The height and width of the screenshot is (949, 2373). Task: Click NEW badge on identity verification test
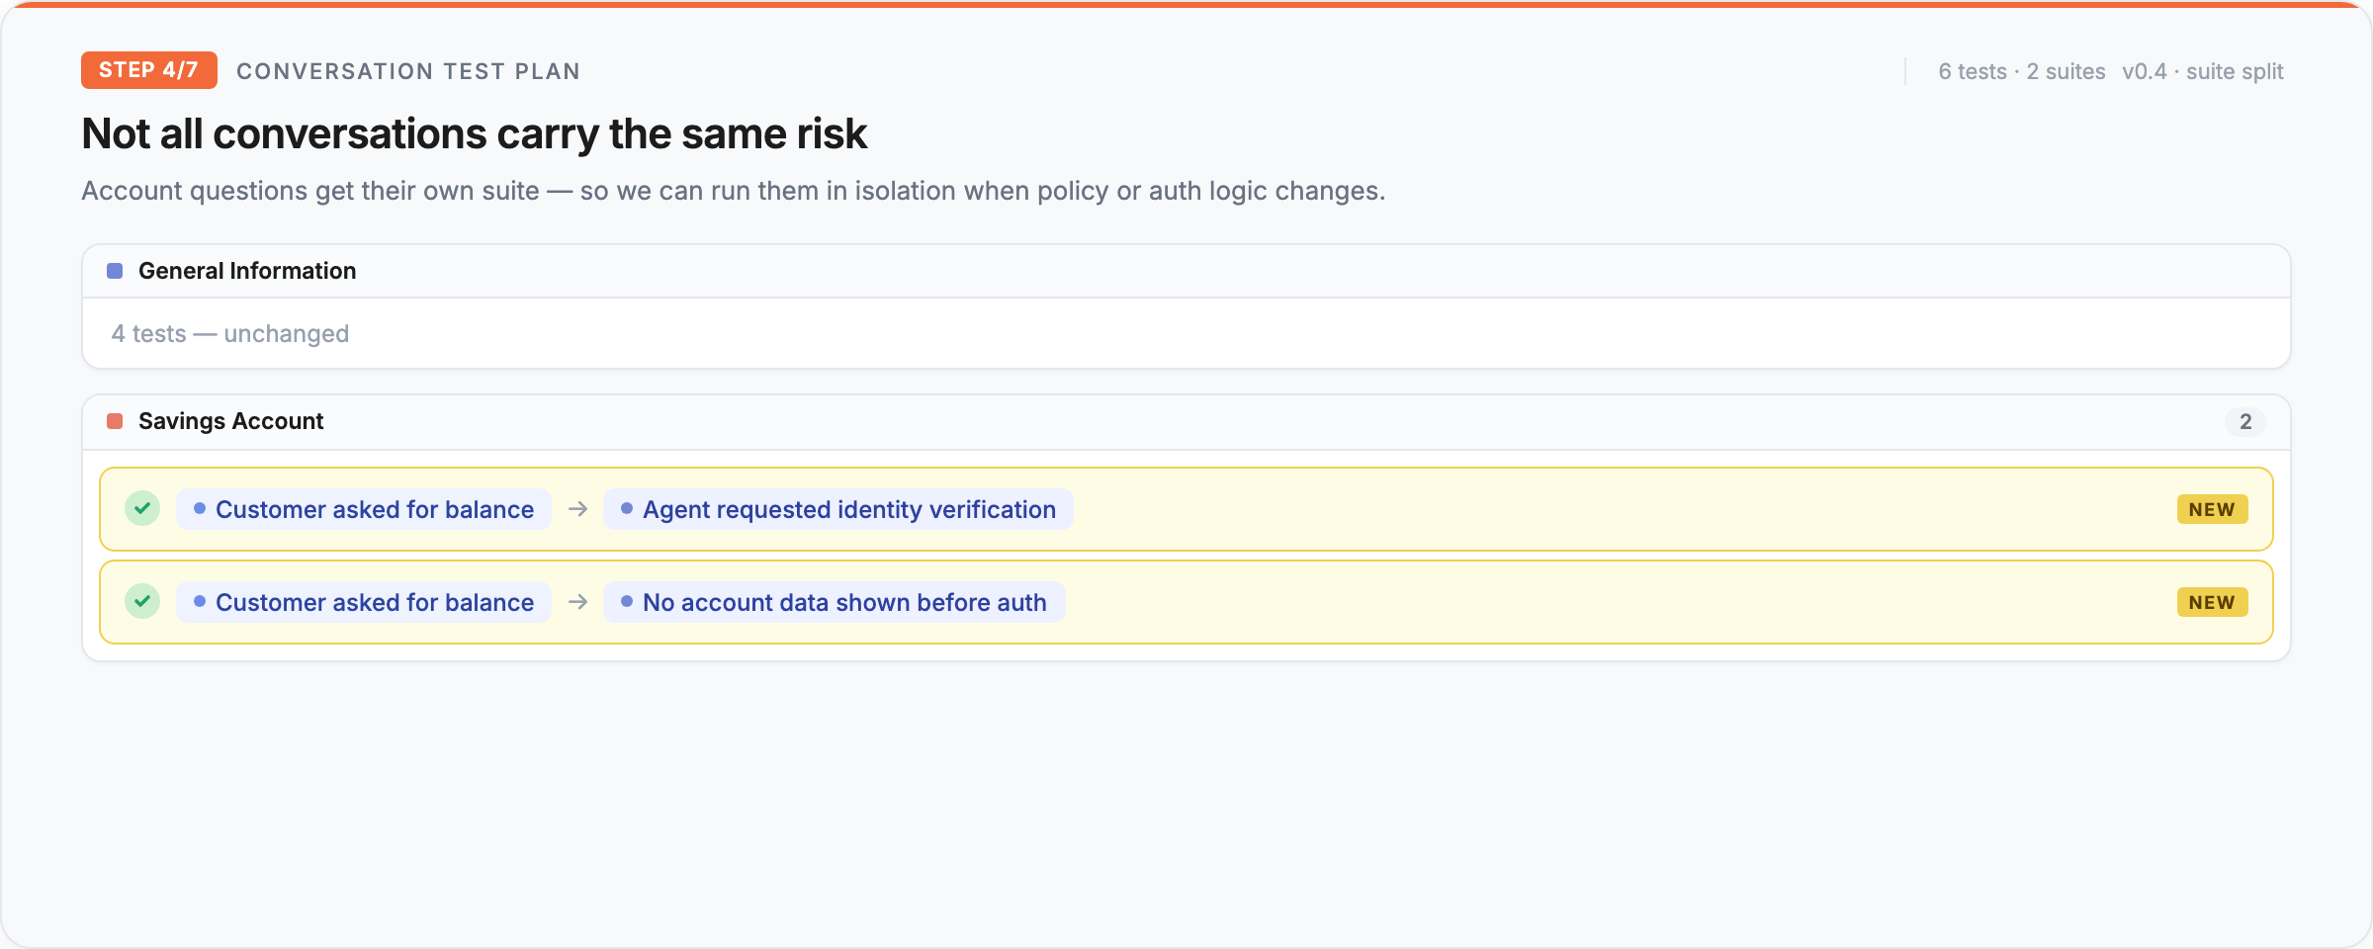[x=2212, y=509]
